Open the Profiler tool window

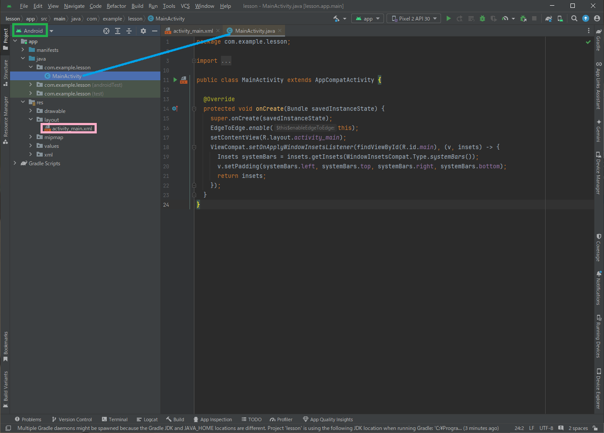[281, 419]
